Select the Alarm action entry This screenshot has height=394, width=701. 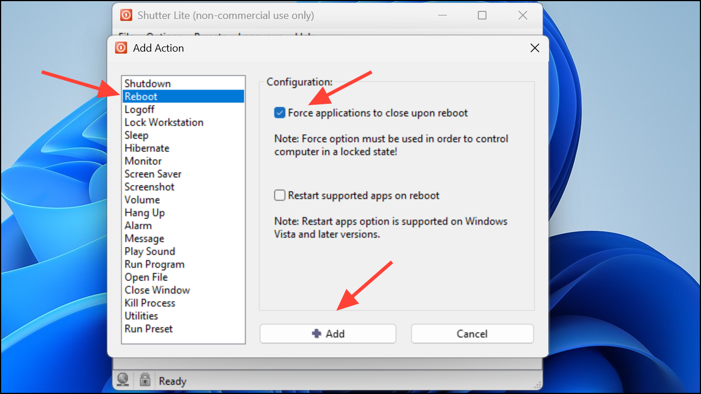184,225
